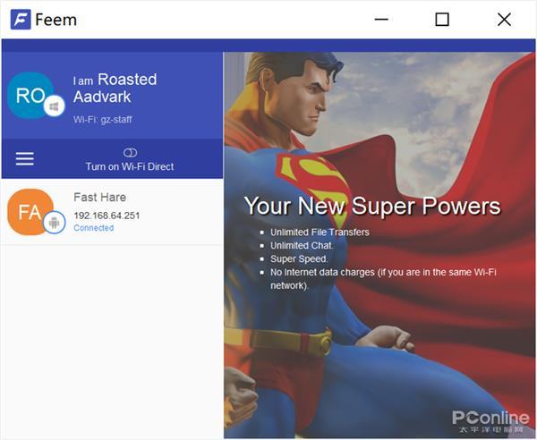Image resolution: width=537 pixels, height=440 pixels.
Task: Open the hamburger menu icon
Action: [25, 159]
